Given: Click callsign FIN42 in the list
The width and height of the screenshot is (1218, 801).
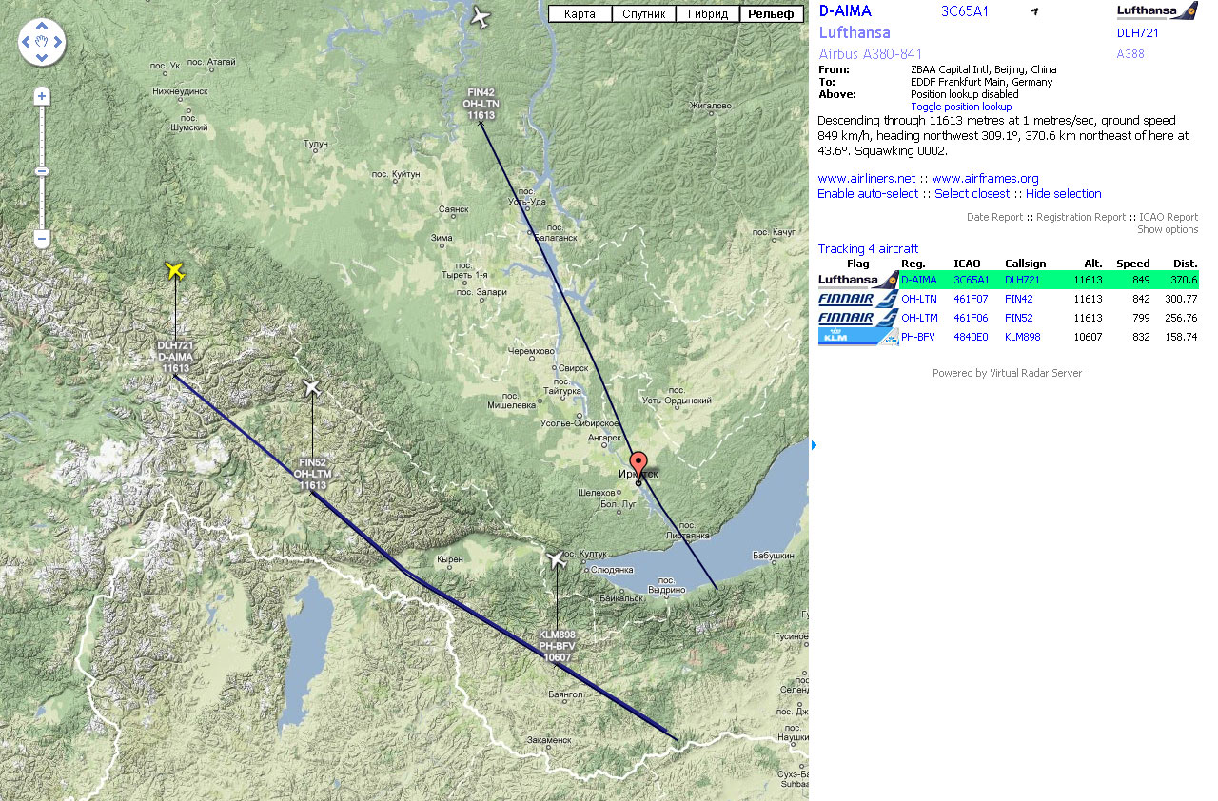Looking at the screenshot, I should [x=1019, y=299].
